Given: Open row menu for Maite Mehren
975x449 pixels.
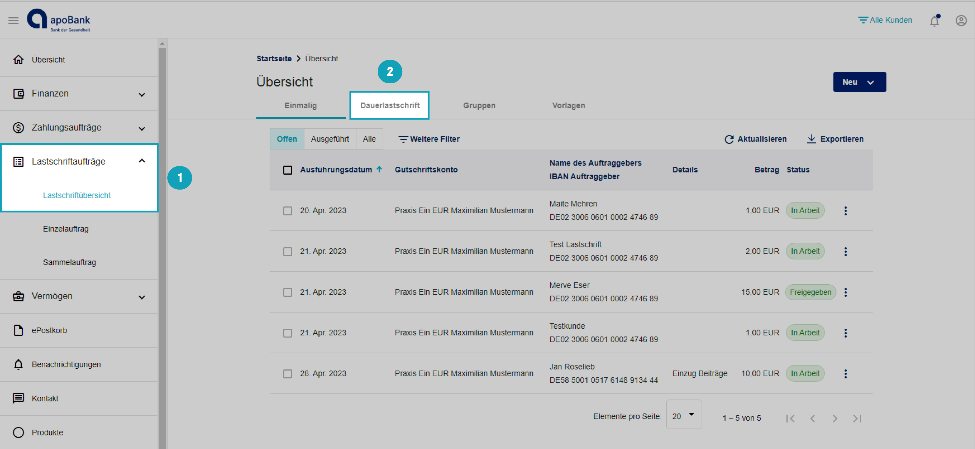Looking at the screenshot, I should point(845,211).
